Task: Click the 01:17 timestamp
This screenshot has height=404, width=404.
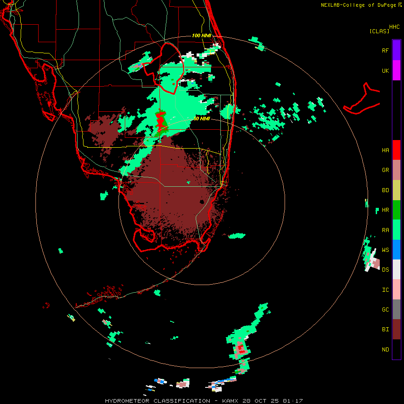Action: coord(292,401)
